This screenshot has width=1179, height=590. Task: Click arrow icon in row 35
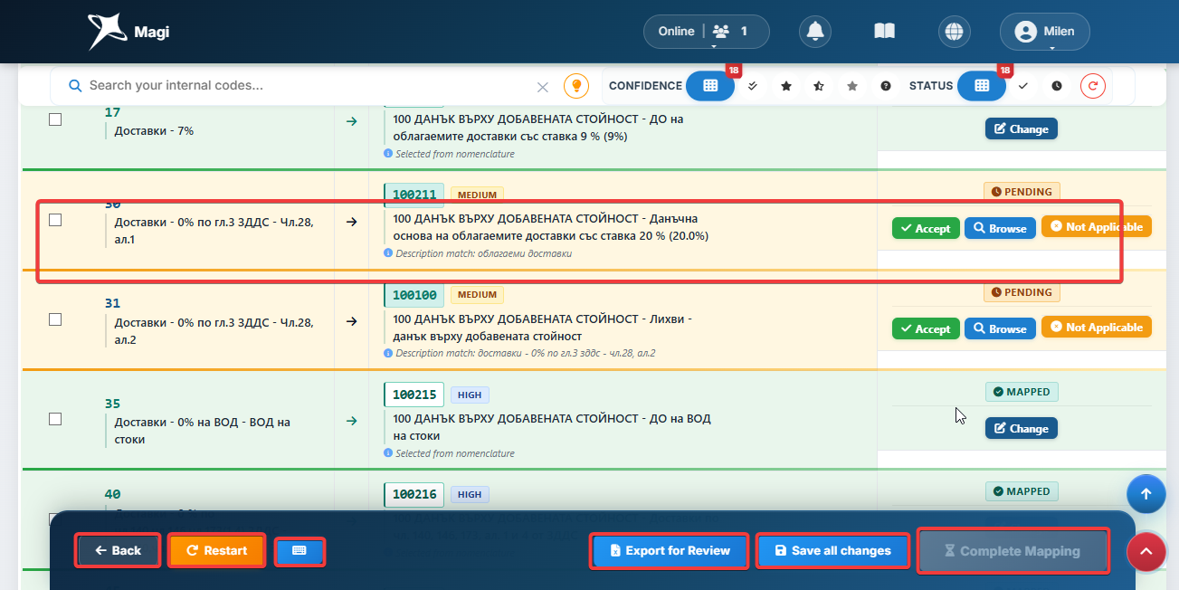click(x=352, y=421)
